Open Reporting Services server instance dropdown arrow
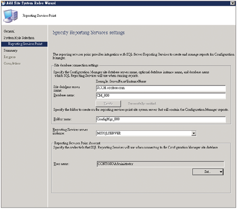 [194, 133]
